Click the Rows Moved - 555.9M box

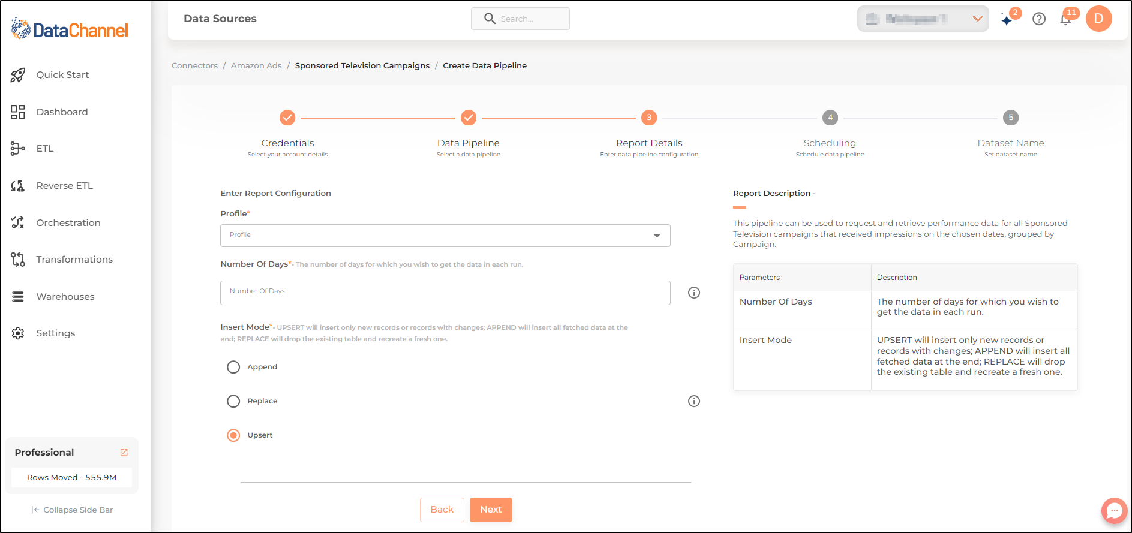[x=71, y=478]
